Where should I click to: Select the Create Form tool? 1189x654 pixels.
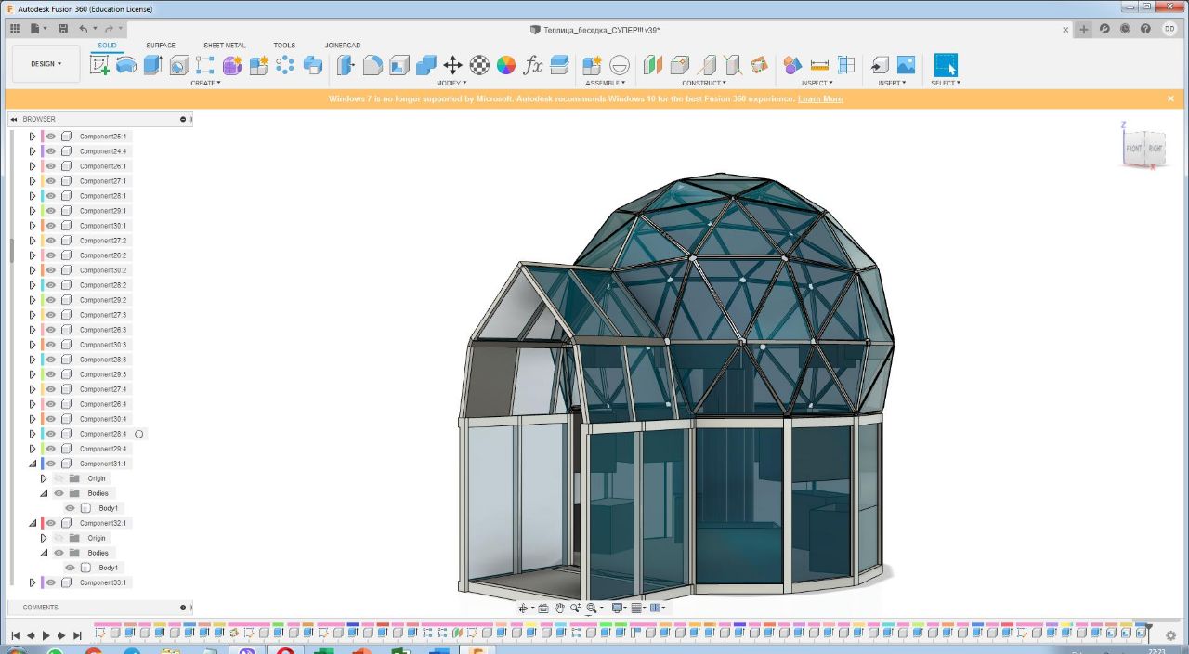232,65
